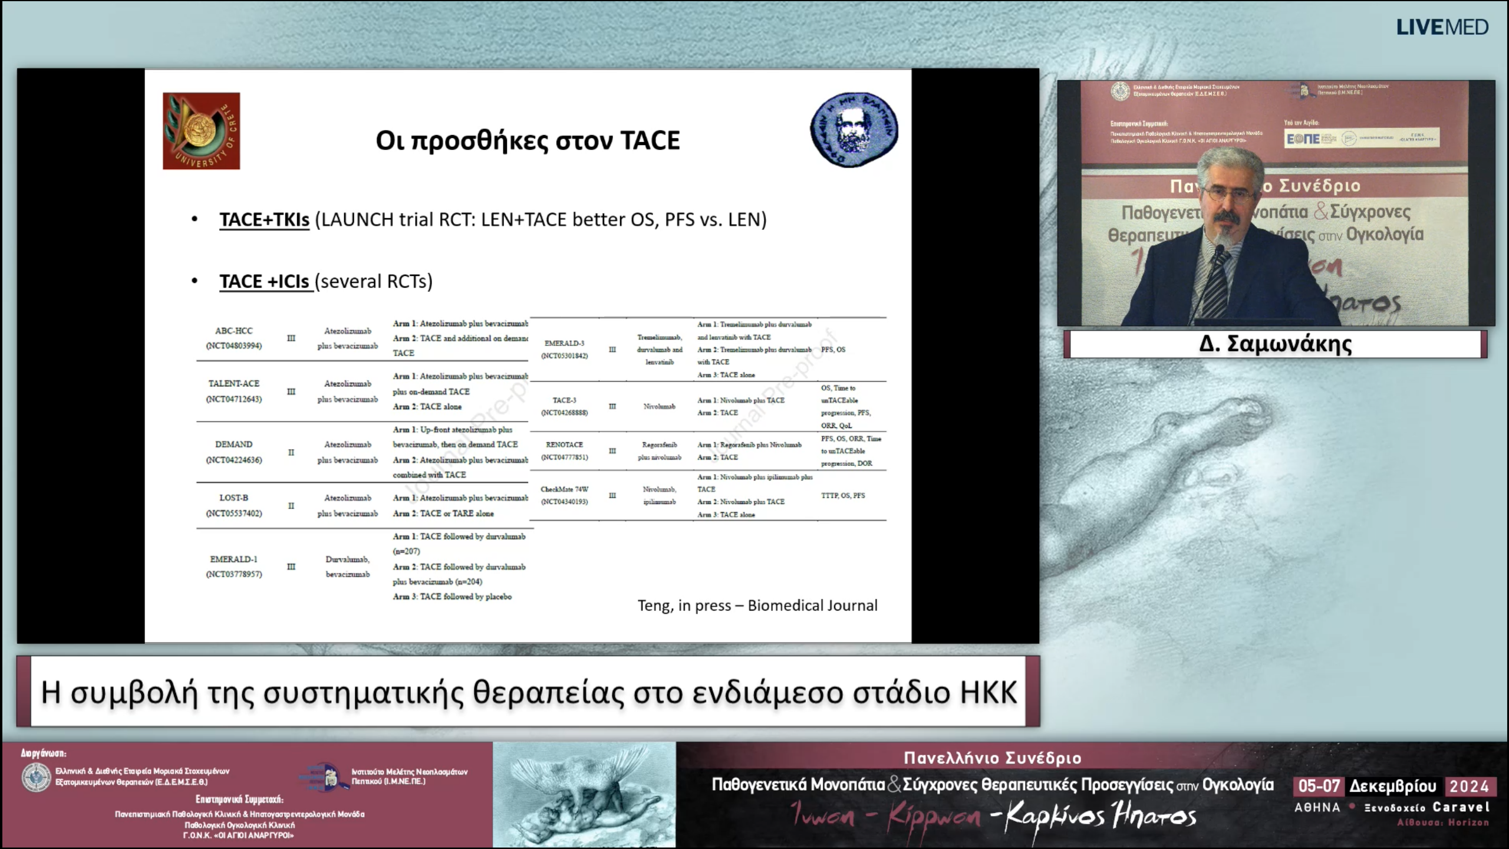1509x849 pixels.
Task: Click the date 05-07 in footer
Action: pyautogui.click(x=1319, y=786)
